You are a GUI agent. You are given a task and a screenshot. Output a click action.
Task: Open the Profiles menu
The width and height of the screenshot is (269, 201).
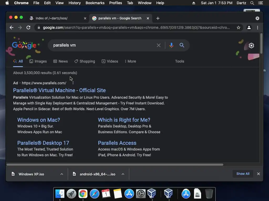click(116, 3)
